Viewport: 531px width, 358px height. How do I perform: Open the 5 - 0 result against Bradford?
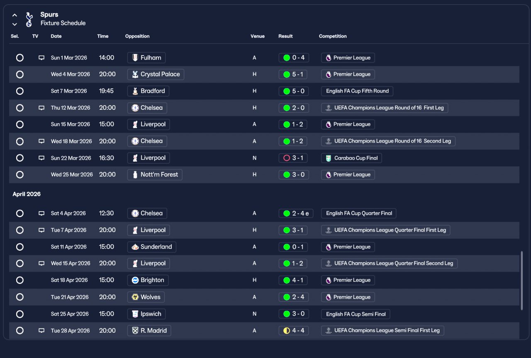pyautogui.click(x=294, y=91)
